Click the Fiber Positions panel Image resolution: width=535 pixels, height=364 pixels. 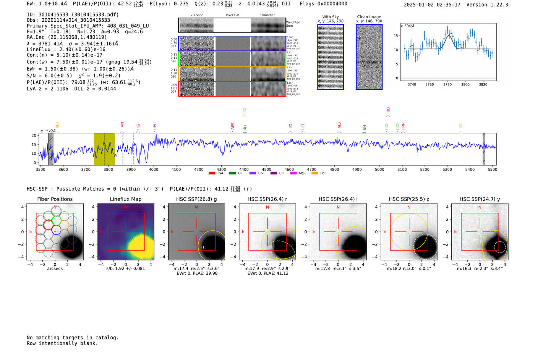[x=55, y=232]
